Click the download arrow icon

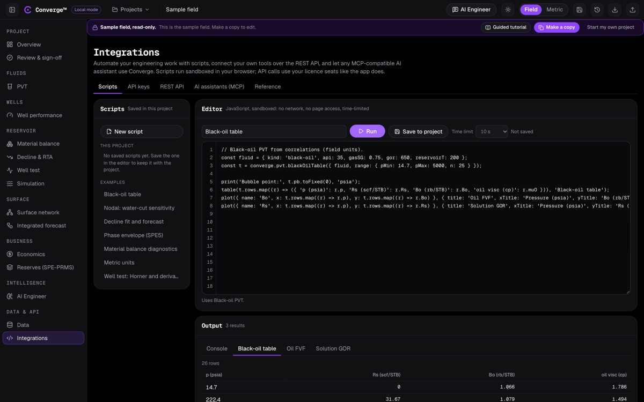614,10
